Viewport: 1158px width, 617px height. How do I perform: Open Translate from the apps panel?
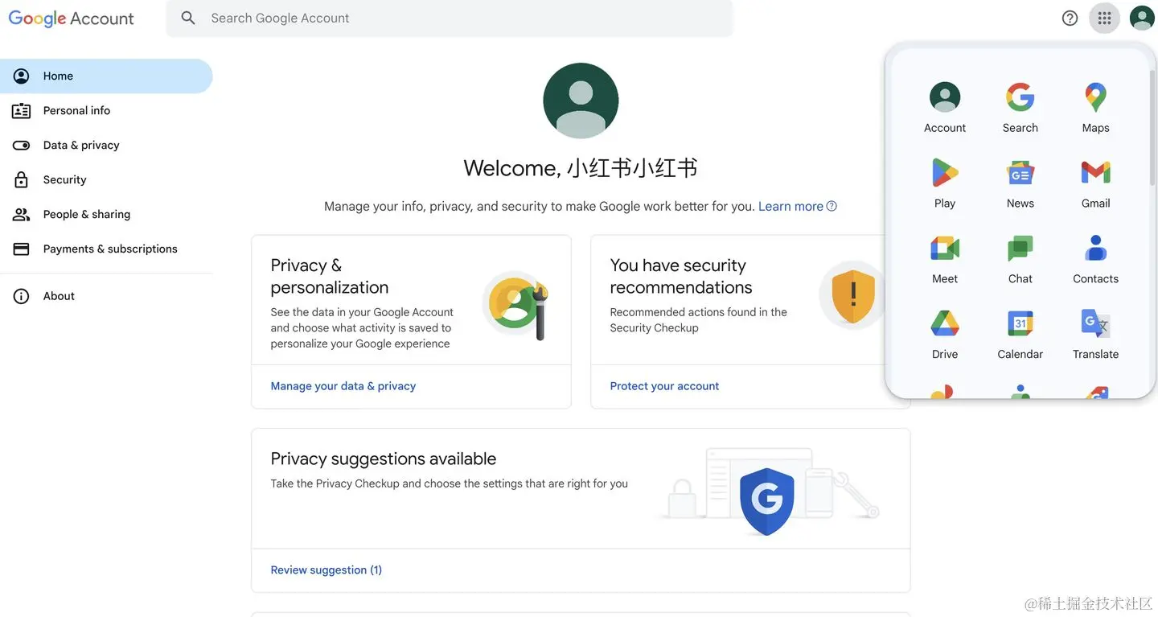(1095, 335)
